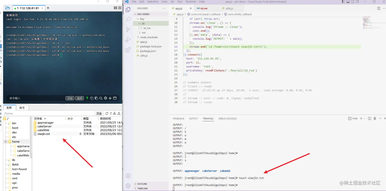This screenshot has height=191, width=386.
Task: Open the File menu in VS Code
Action: coord(134,2)
